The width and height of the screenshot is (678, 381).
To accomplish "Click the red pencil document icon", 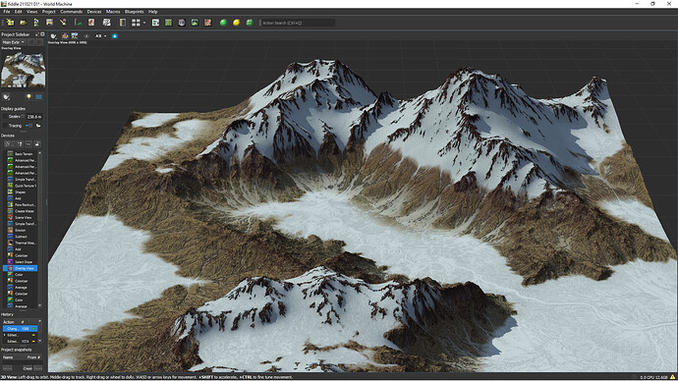I will (x=91, y=23).
